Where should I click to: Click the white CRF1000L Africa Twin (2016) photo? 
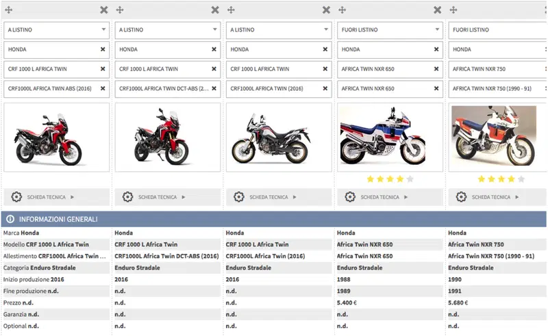click(279, 138)
